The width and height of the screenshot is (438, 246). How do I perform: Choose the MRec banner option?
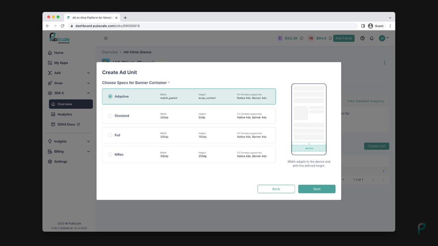click(x=110, y=155)
